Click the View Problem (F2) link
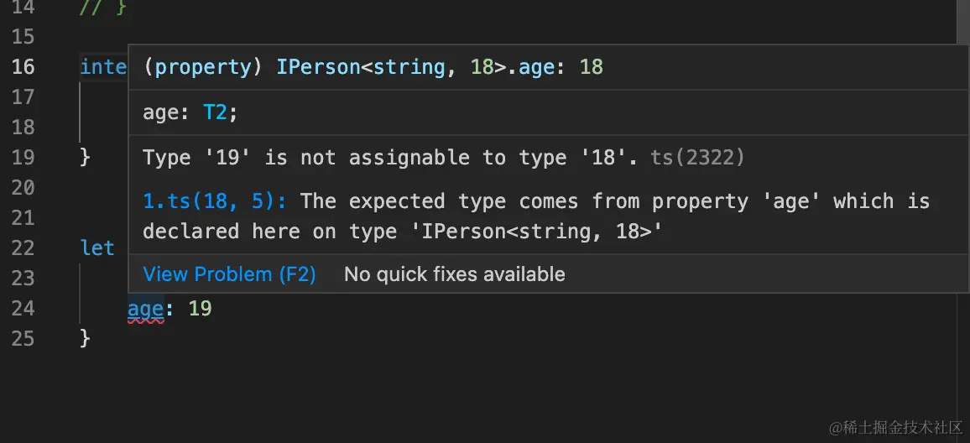This screenshot has width=970, height=443. click(x=229, y=274)
